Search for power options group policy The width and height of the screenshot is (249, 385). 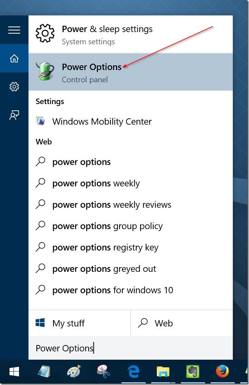107,226
